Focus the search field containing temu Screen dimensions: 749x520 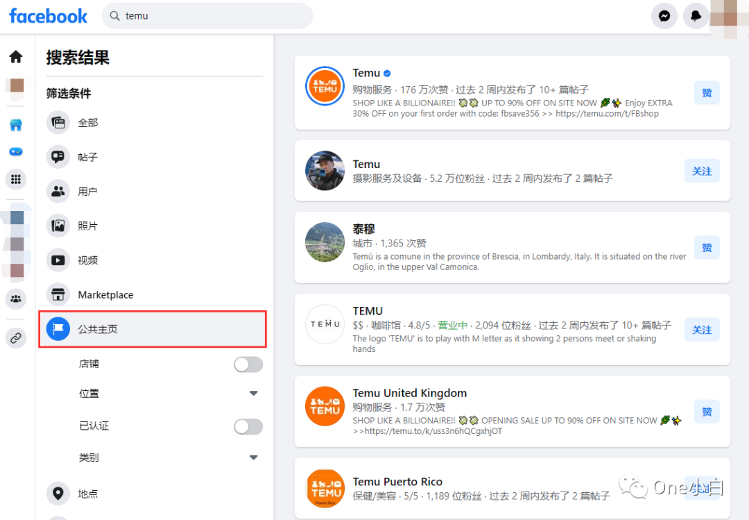[x=207, y=16]
